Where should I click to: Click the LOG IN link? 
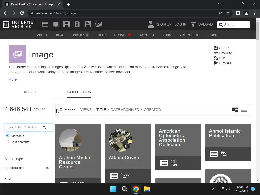coord(181,24)
